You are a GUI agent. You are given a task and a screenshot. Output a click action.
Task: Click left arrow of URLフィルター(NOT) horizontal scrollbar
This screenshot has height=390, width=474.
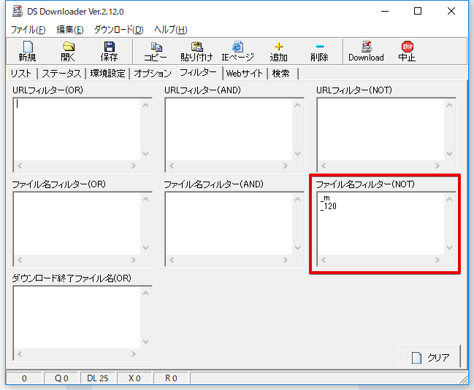pos(324,165)
